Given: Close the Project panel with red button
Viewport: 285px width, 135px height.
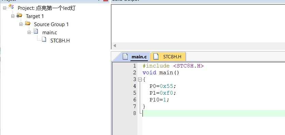Looking at the screenshot, I should pyautogui.click(x=106, y=1).
